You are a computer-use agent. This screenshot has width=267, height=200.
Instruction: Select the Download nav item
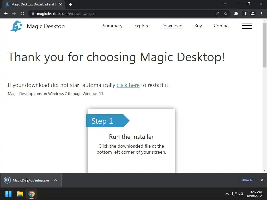pyautogui.click(x=172, y=26)
